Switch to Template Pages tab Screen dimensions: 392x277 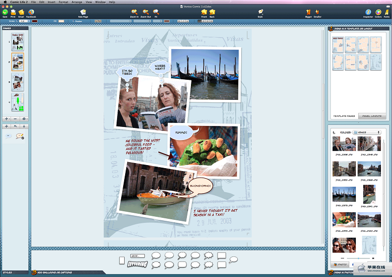click(x=344, y=116)
